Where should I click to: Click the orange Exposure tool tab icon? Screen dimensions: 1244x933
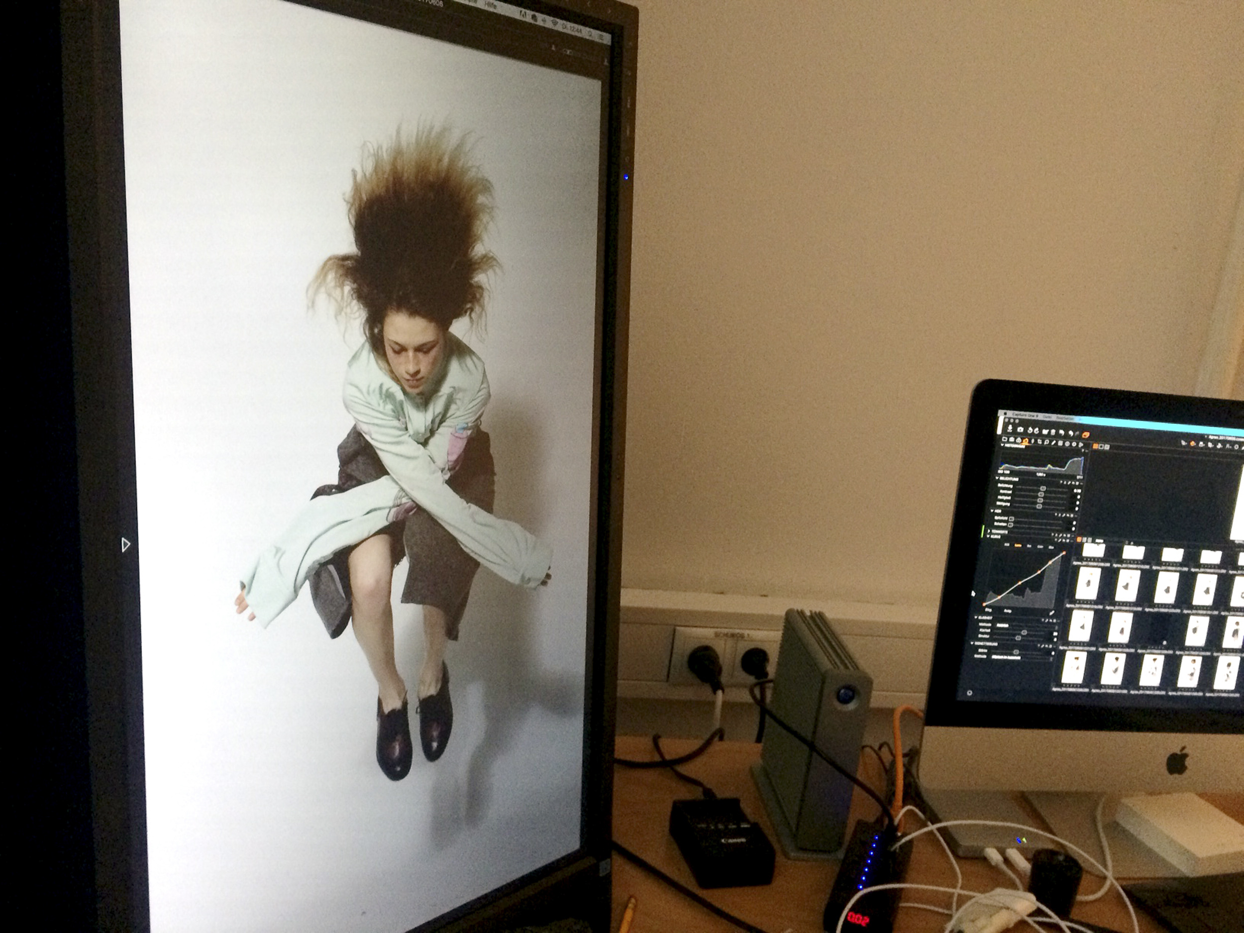(1026, 441)
